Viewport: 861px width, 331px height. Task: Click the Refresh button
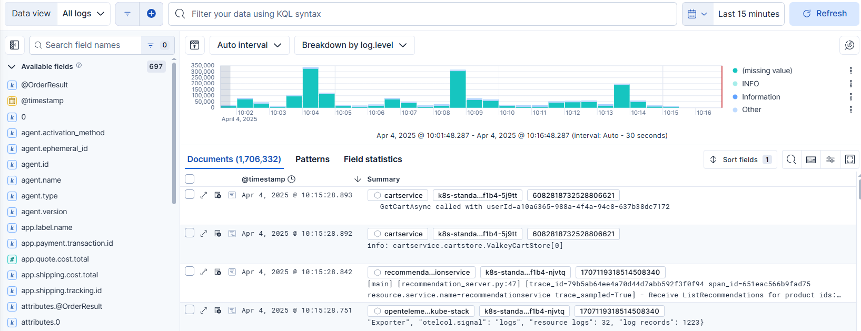click(x=824, y=14)
